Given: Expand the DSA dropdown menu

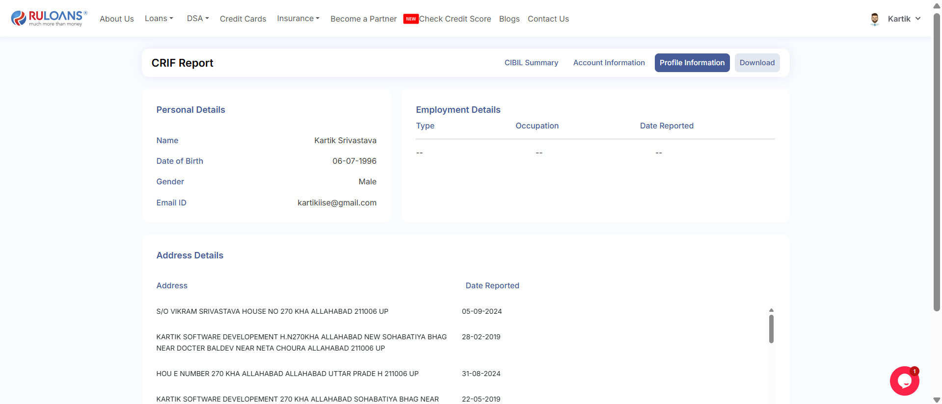Looking at the screenshot, I should (x=197, y=19).
